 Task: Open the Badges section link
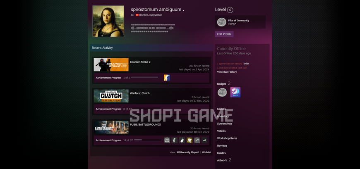click(x=221, y=84)
